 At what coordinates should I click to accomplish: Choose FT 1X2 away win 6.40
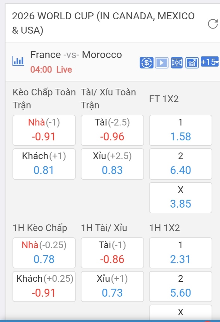tap(180, 164)
